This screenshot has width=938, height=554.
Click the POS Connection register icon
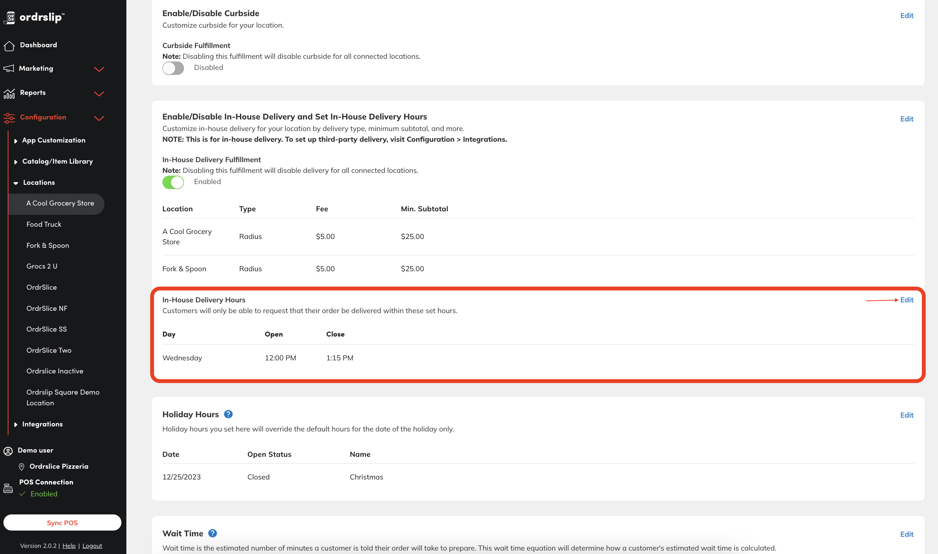8,488
